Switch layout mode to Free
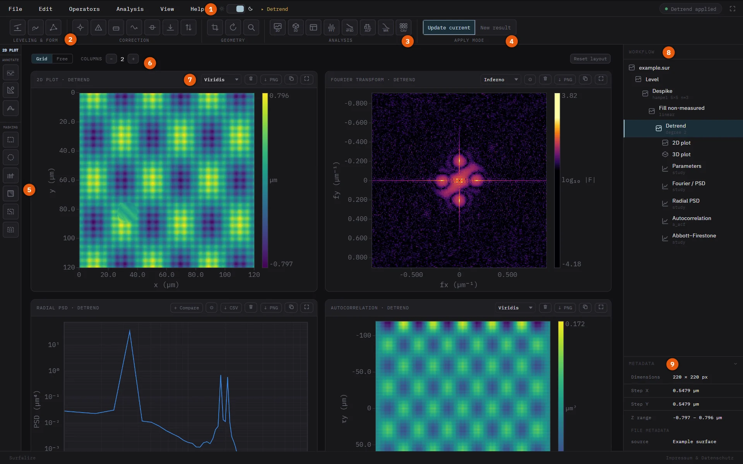 point(62,59)
